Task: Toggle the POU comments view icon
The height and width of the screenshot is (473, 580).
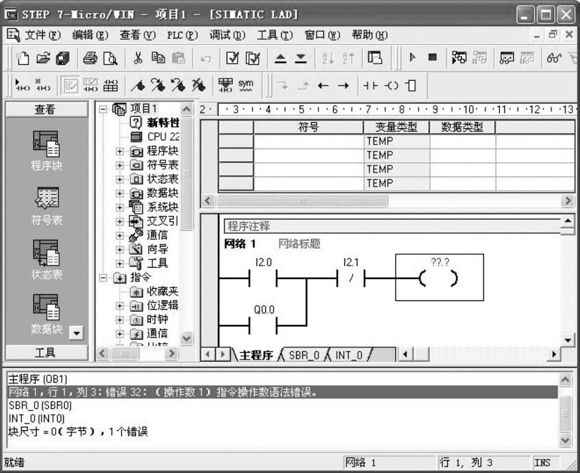Action: coord(70,86)
